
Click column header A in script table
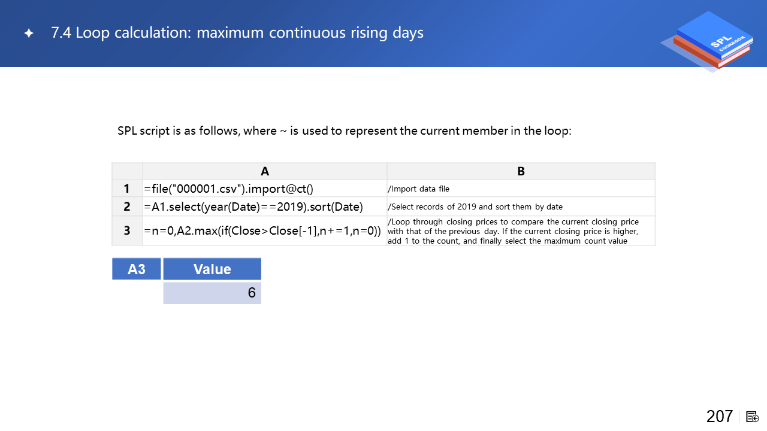tap(265, 171)
